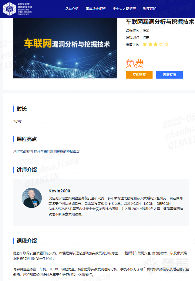Click the fourth empty difficulty star

click(x=161, y=44)
